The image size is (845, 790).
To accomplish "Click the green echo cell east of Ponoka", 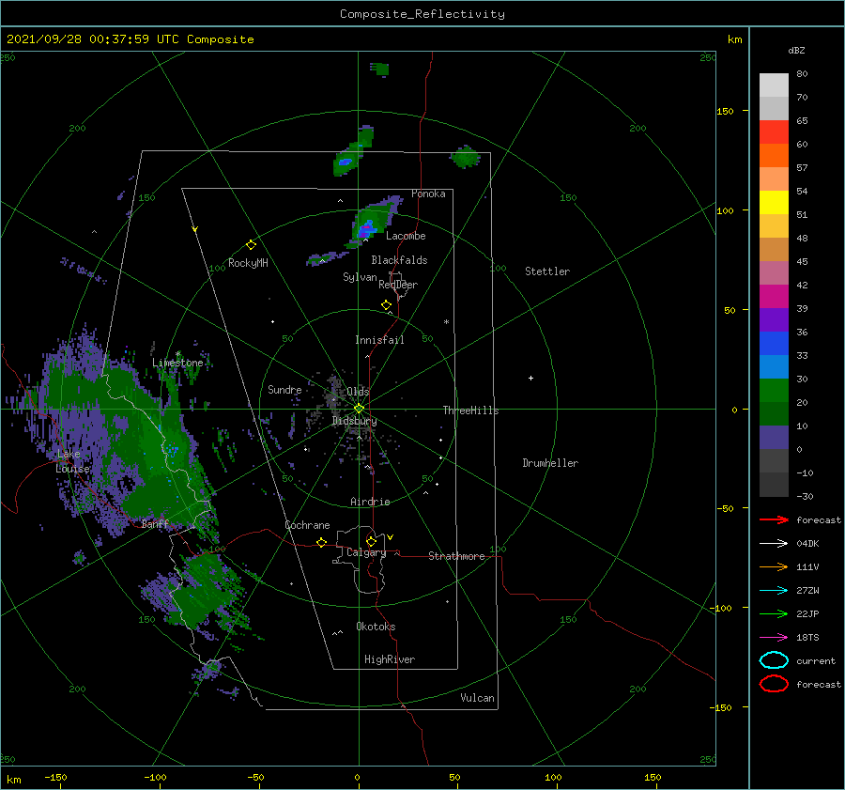I will coord(465,157).
